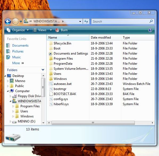Collapse the Folders pane chevron
159x156 pixels.
(x=43, y=70)
